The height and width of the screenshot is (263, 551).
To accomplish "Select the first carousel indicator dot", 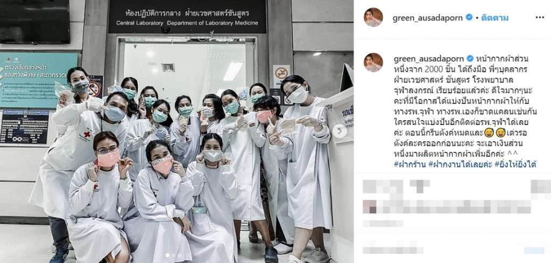I will point(167,255).
